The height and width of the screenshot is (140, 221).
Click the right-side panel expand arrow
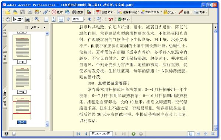coord(215,27)
